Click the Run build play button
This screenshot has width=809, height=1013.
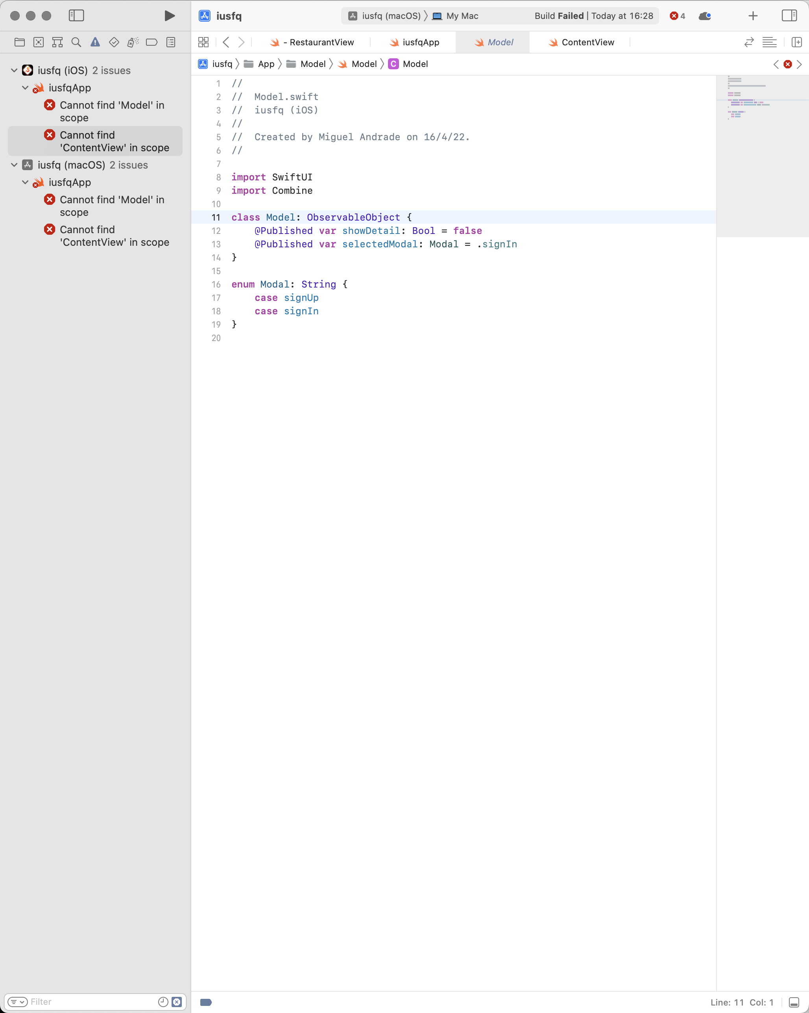coord(170,15)
